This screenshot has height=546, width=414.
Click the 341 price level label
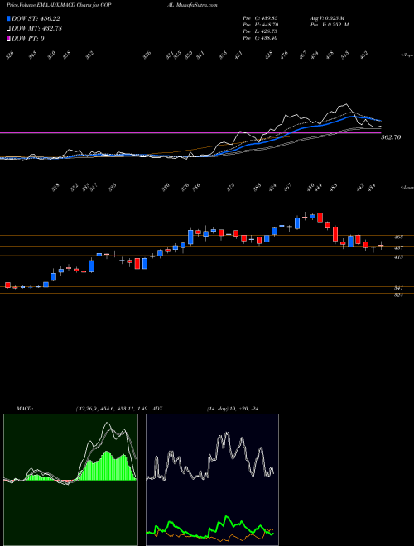399,288
